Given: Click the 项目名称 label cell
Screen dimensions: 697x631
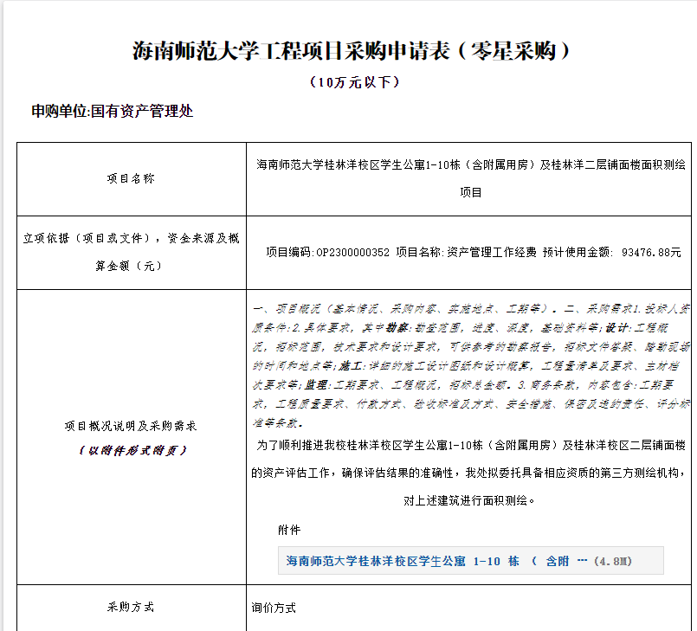Looking at the screenshot, I should coord(131,179).
